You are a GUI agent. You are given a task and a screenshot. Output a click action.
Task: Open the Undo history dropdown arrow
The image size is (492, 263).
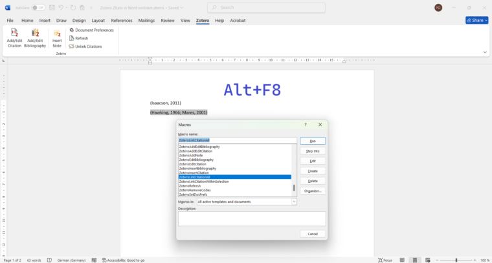click(x=66, y=8)
